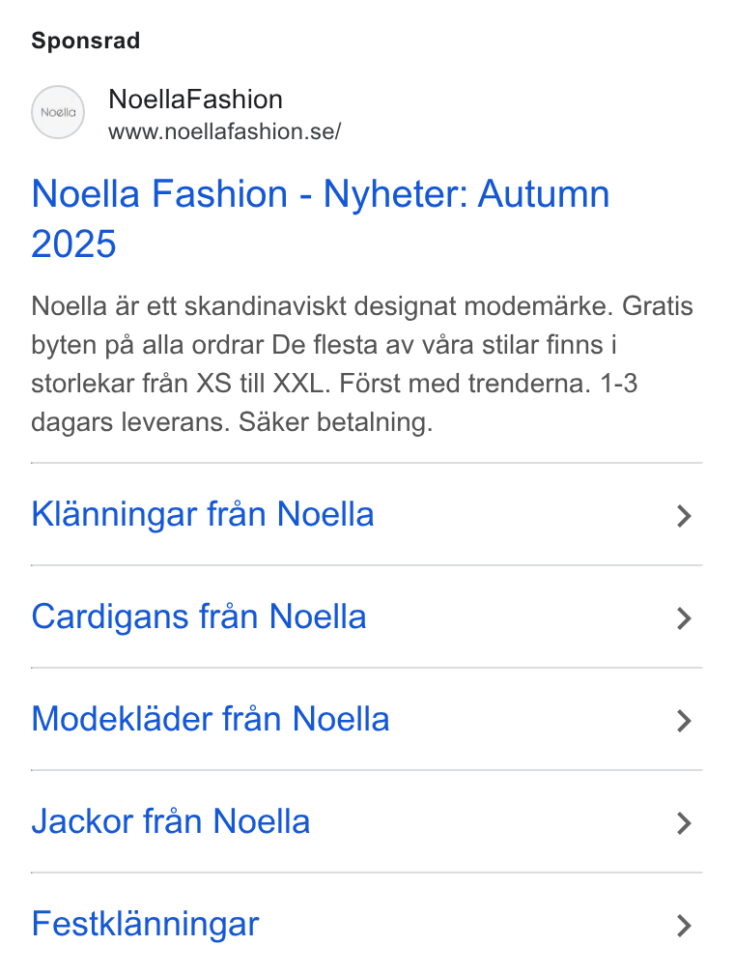Screen dimensions: 734x974
Task: Click the Sponsrad label
Action: (86, 41)
